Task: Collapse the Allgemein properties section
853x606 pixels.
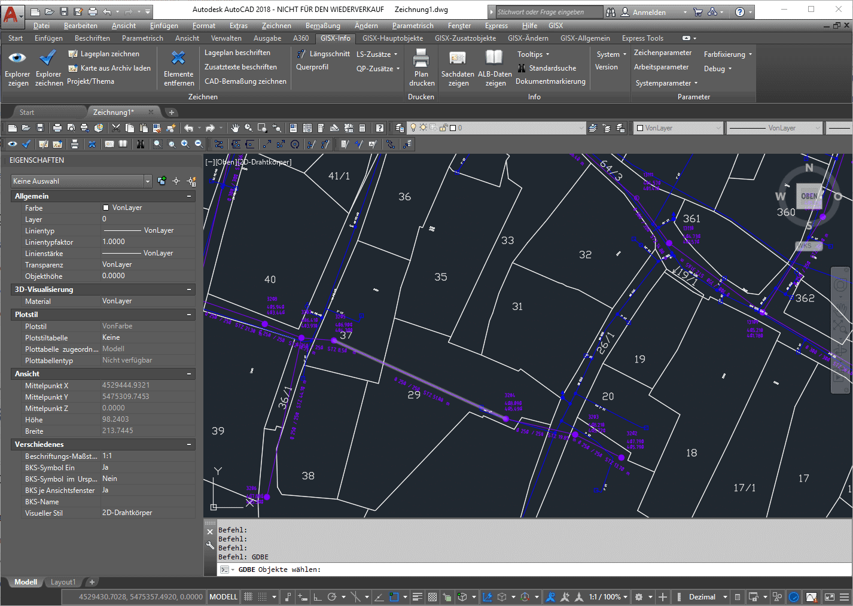Action: 189,196
